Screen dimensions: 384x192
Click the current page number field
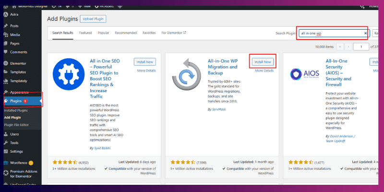361,47
